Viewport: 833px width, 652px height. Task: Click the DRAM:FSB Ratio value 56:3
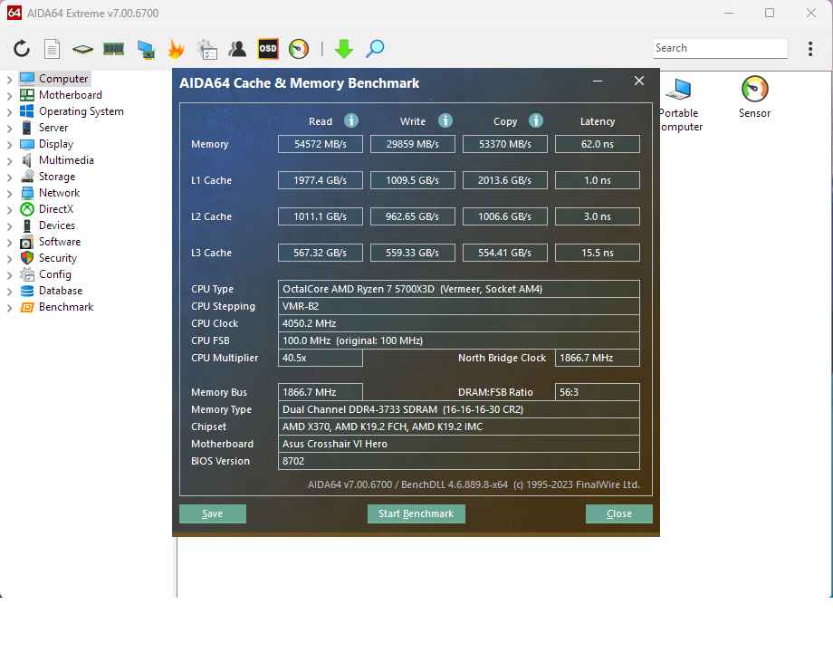[x=597, y=392]
